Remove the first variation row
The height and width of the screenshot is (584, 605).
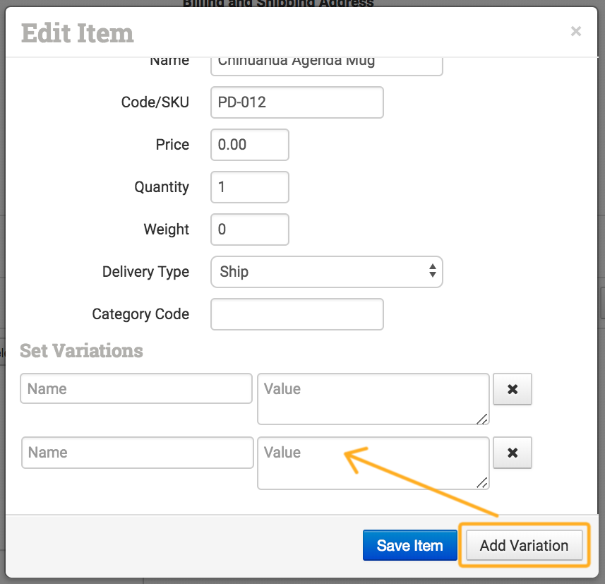click(512, 389)
